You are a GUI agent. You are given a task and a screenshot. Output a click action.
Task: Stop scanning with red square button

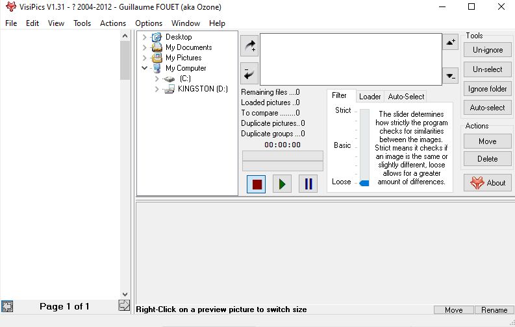coord(257,184)
